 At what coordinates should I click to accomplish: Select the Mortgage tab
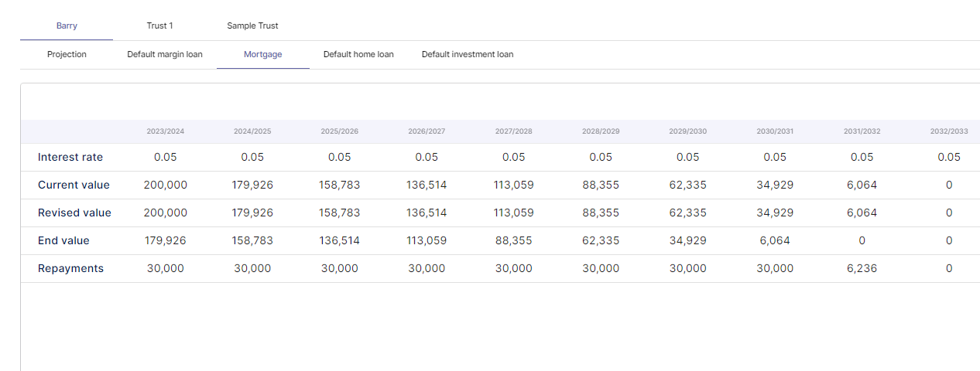[x=263, y=54]
